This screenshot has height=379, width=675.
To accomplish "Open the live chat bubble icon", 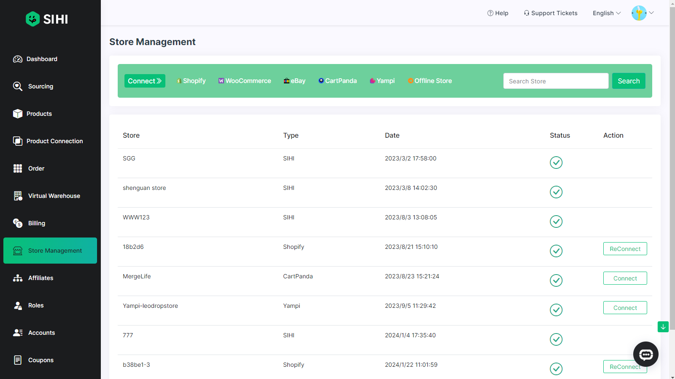I will coord(645,354).
